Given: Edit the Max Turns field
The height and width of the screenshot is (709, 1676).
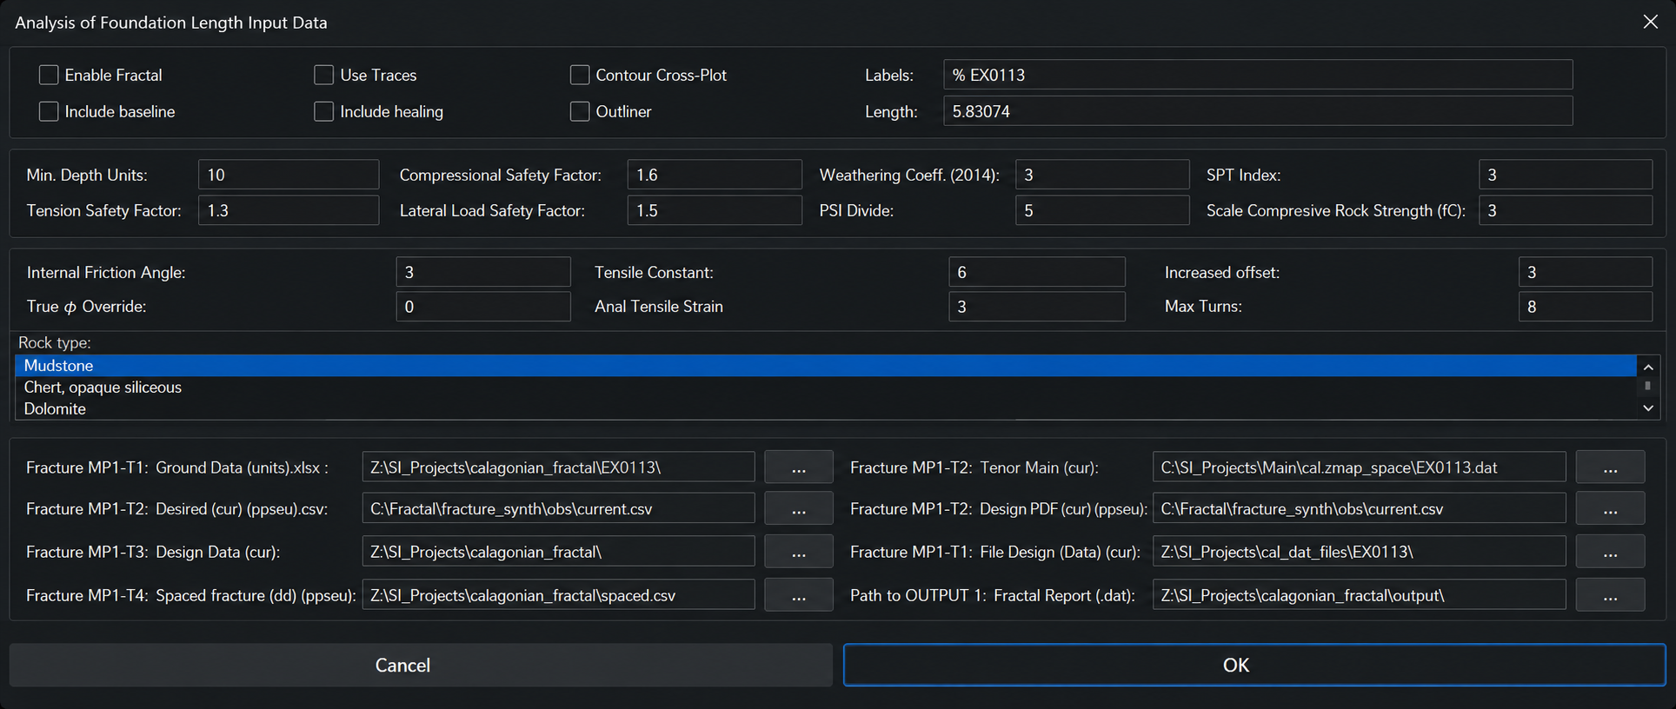Looking at the screenshot, I should [x=1586, y=307].
